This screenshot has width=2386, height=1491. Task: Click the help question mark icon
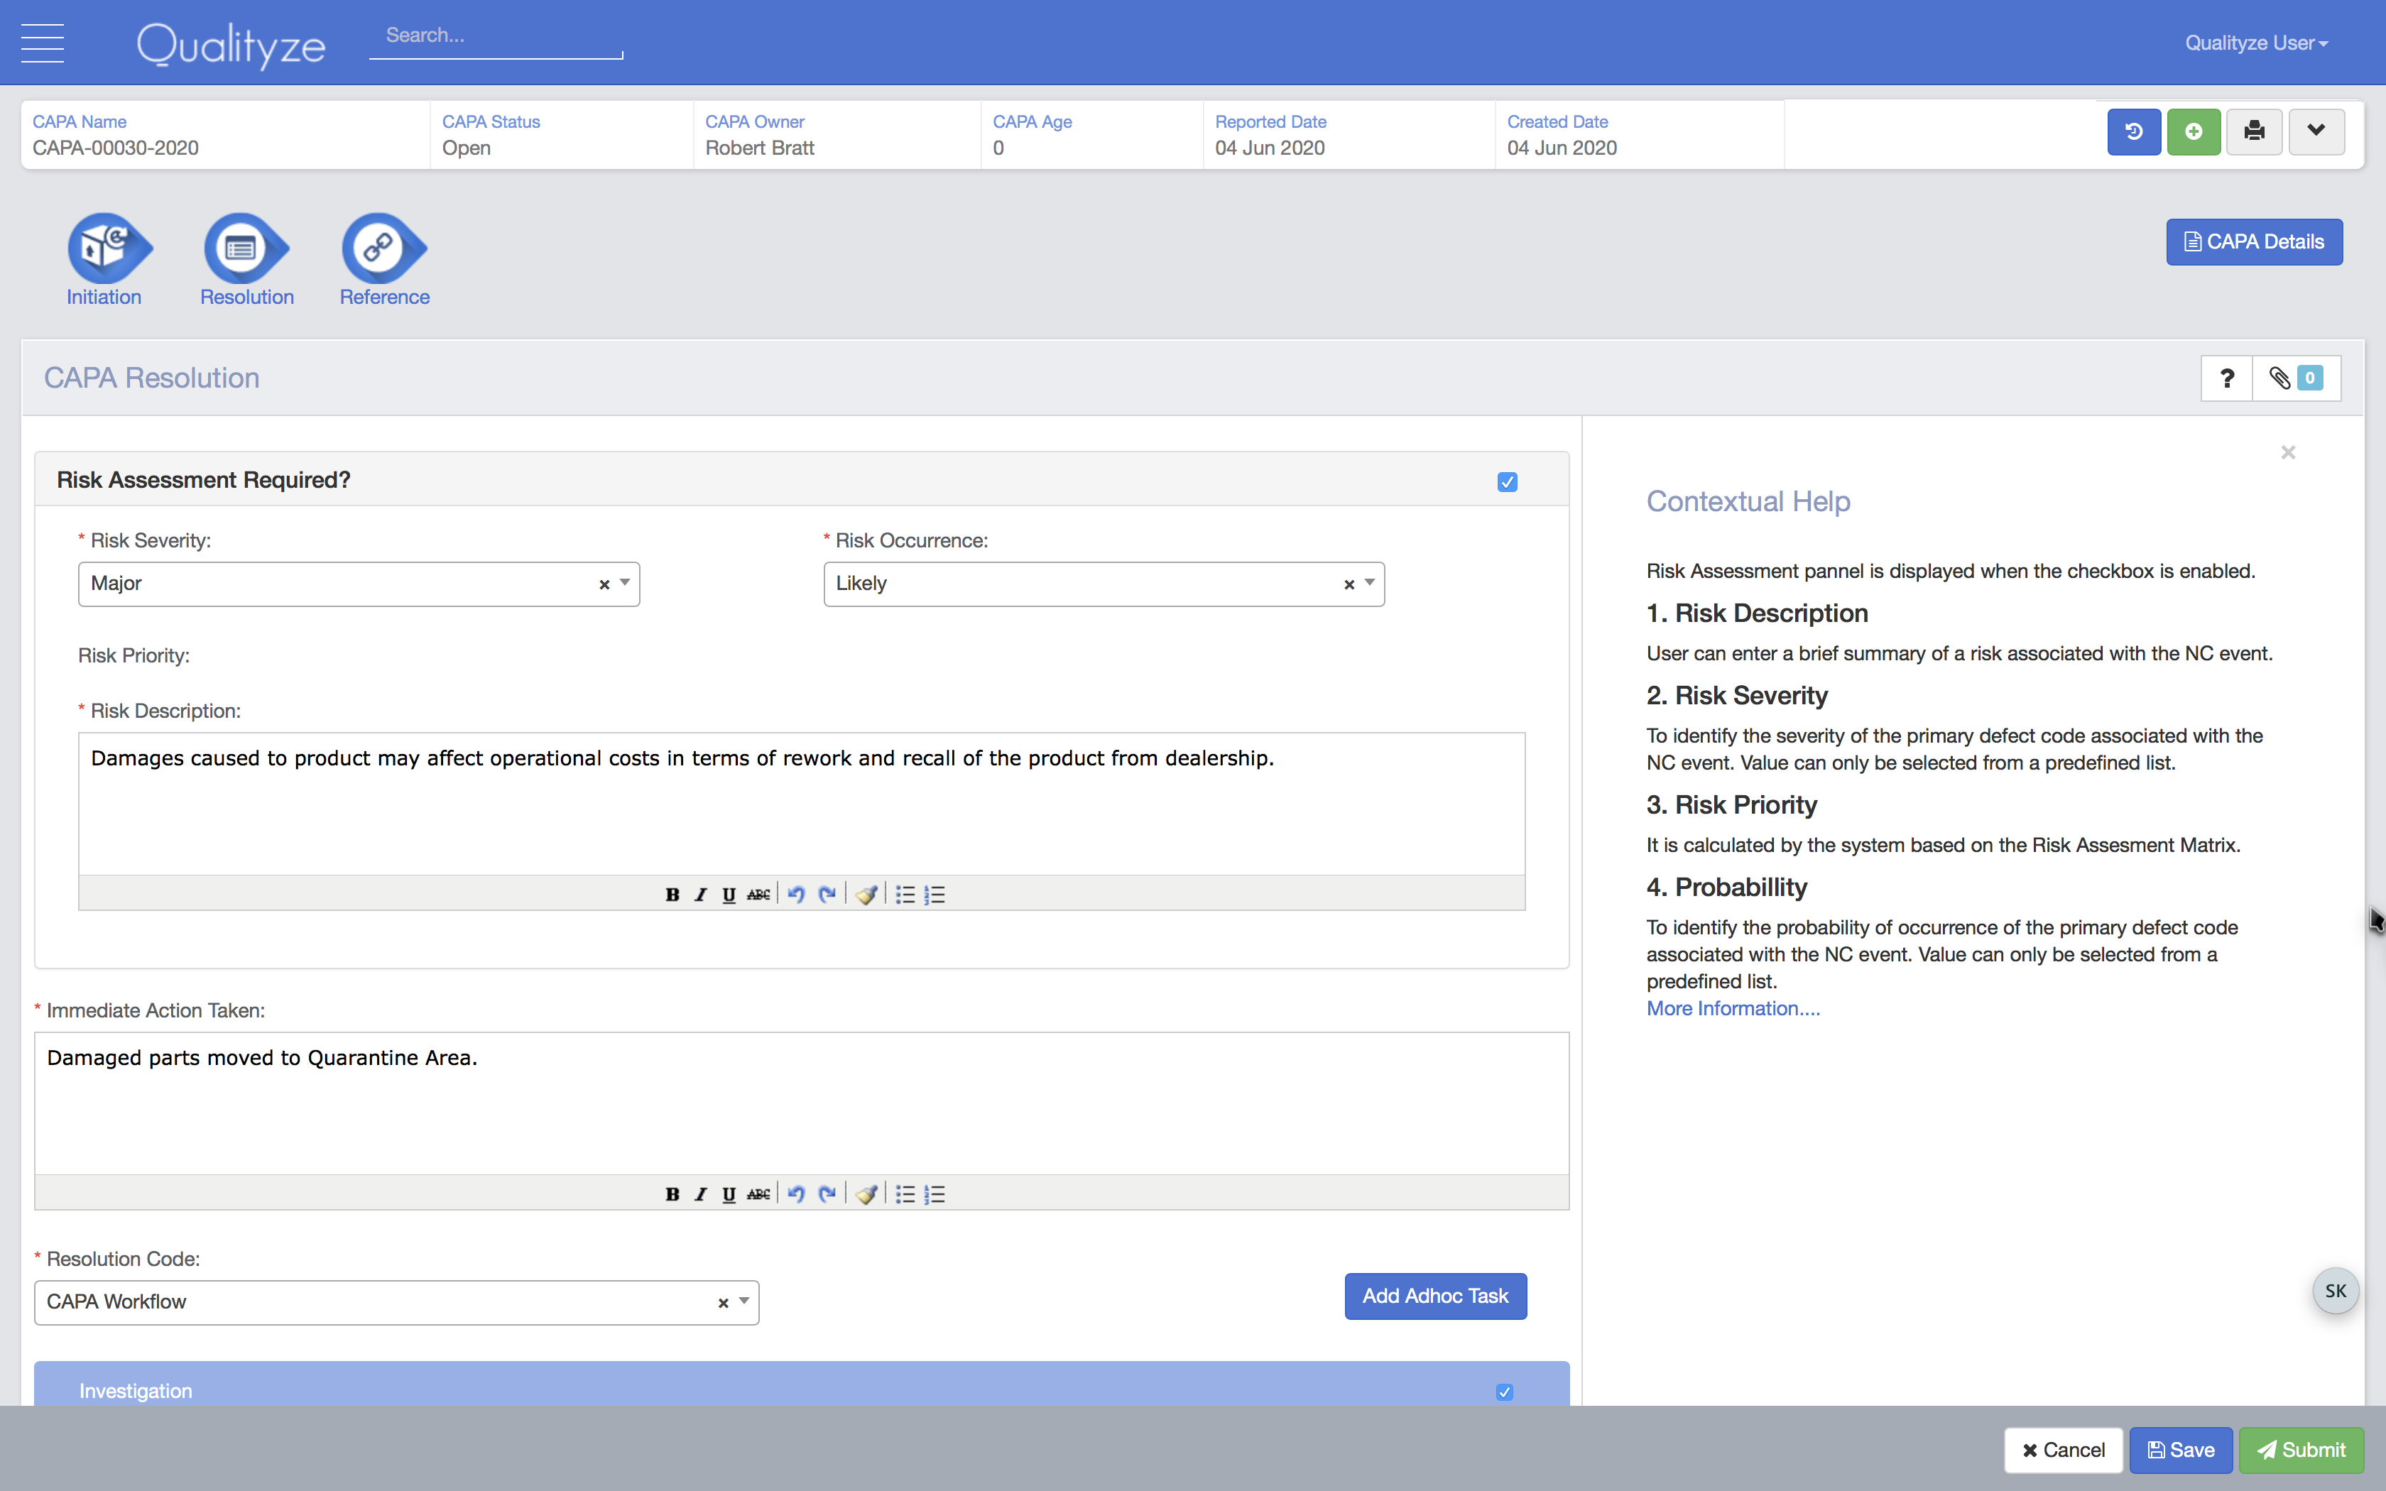click(2226, 378)
